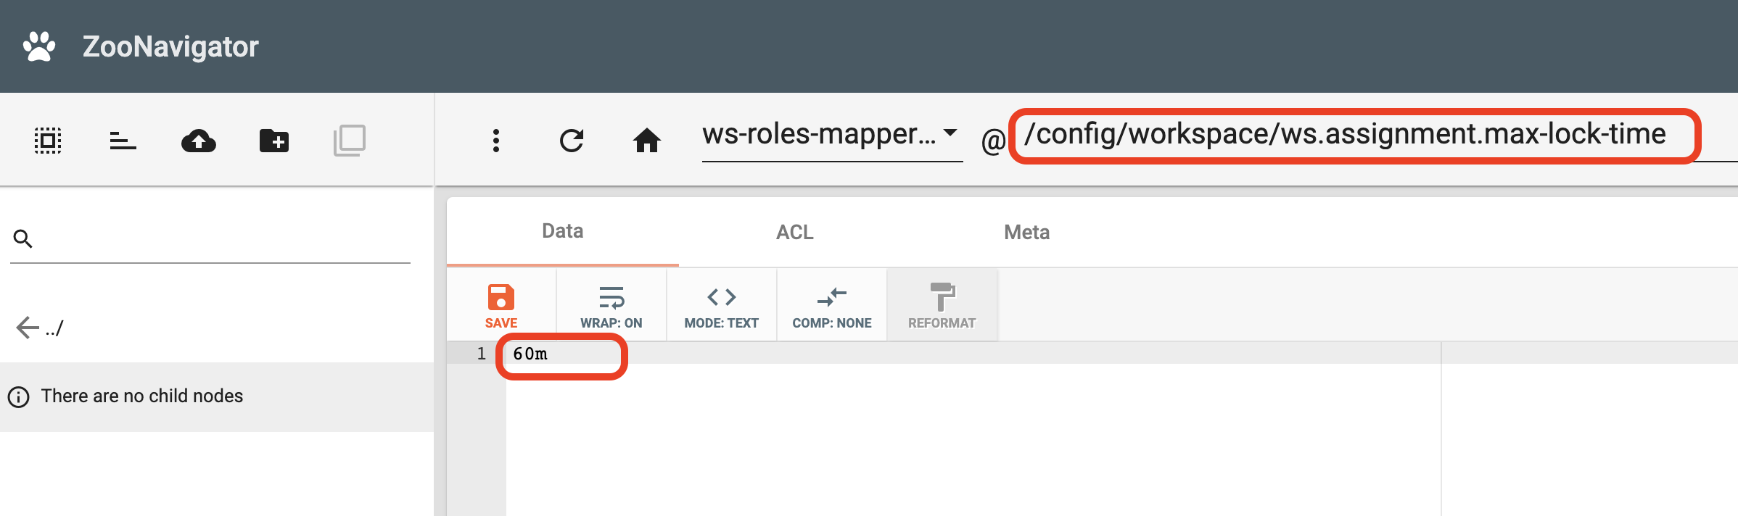Viewport: 1738px width, 516px height.
Task: Expand the ws-roles-mapper connection dropdown
Action: [x=832, y=135]
